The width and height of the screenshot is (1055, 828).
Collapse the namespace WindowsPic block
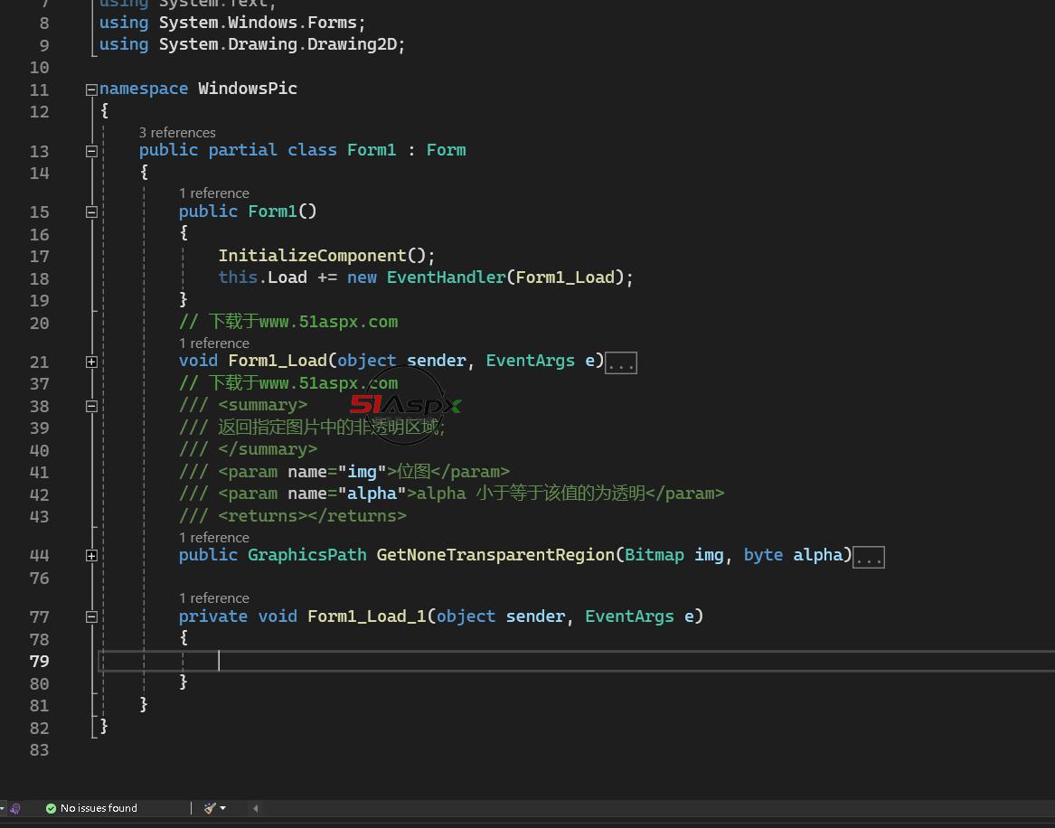91,89
